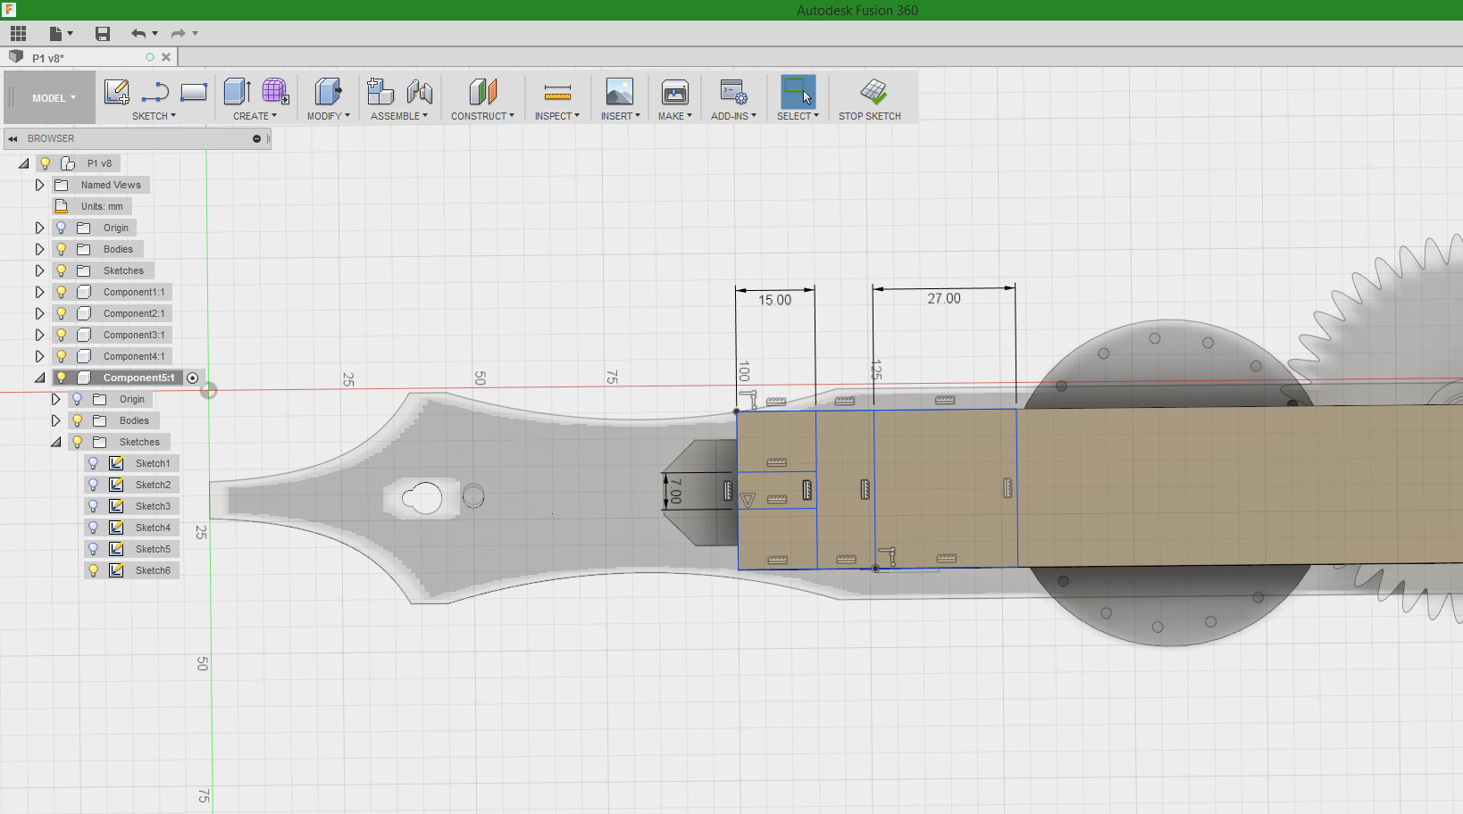Open the redo history dropdown arrow
The height and width of the screenshot is (814, 1463).
coord(196,34)
